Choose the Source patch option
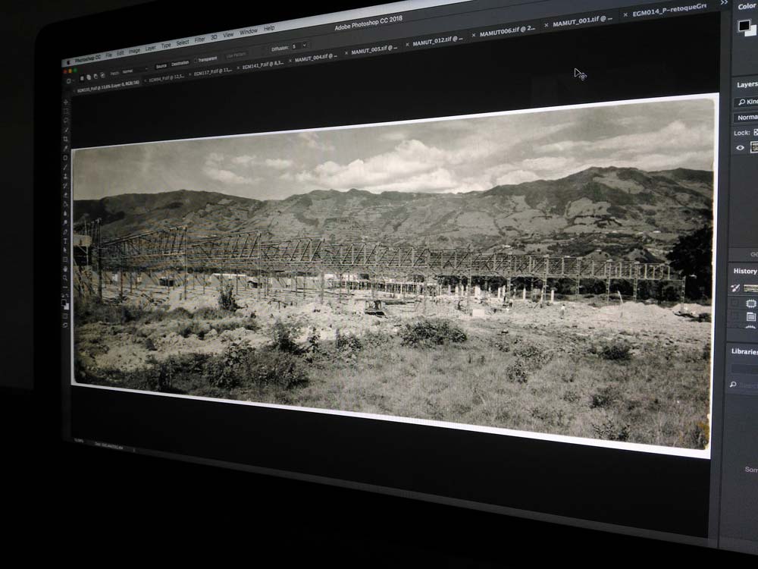This screenshot has height=569, width=758. [161, 66]
